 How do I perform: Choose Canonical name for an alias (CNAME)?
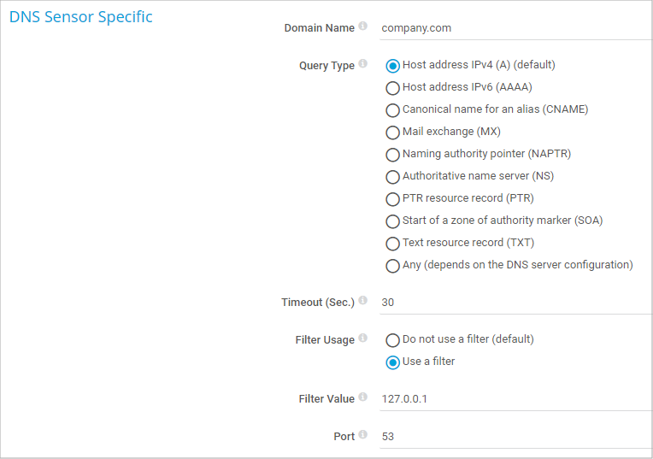(x=393, y=109)
